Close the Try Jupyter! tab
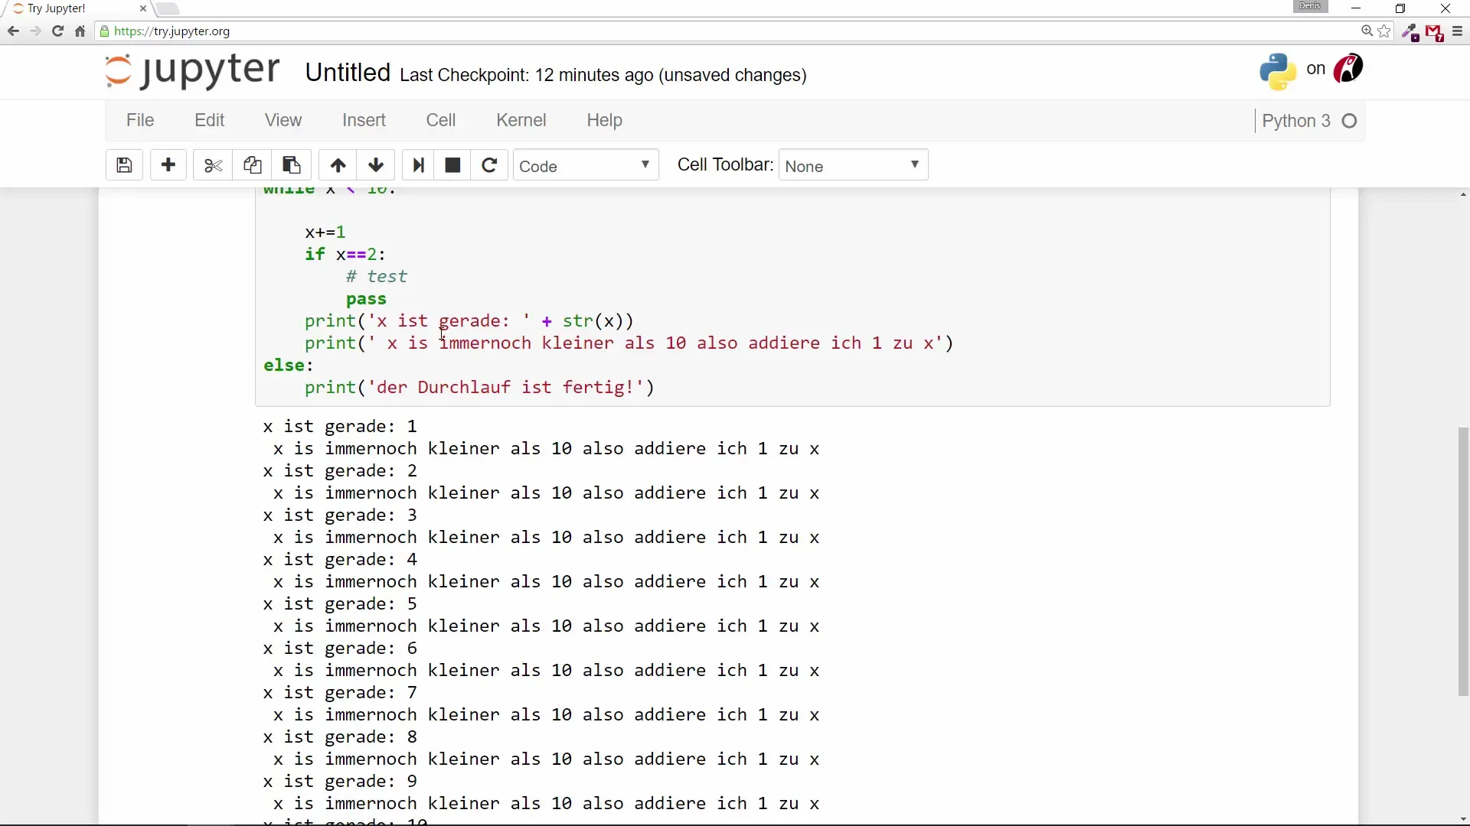Screen dimensions: 1470x826 click(143, 8)
